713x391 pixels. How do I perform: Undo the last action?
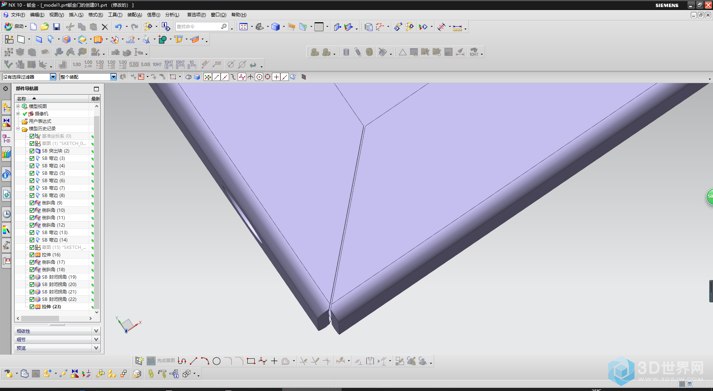[x=118, y=27]
